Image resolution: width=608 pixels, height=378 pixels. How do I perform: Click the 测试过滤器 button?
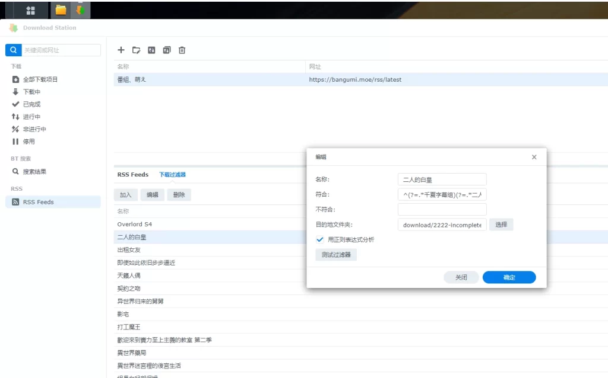coord(336,255)
